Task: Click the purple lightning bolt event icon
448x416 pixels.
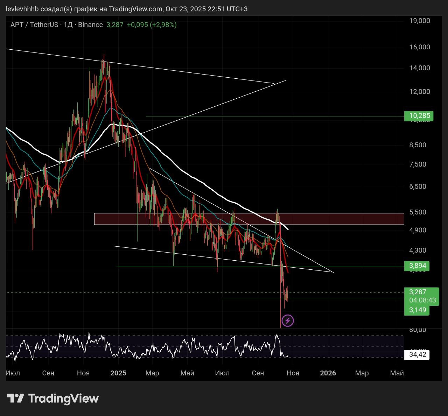Action: tap(288, 320)
